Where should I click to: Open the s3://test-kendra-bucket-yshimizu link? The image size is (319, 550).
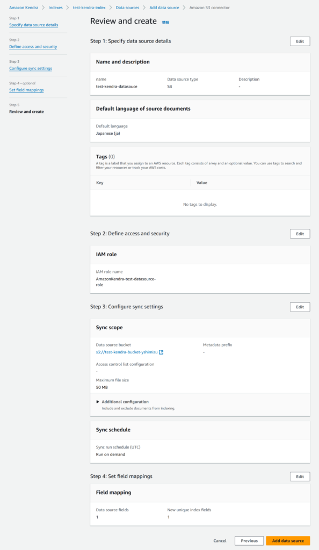[x=127, y=352]
